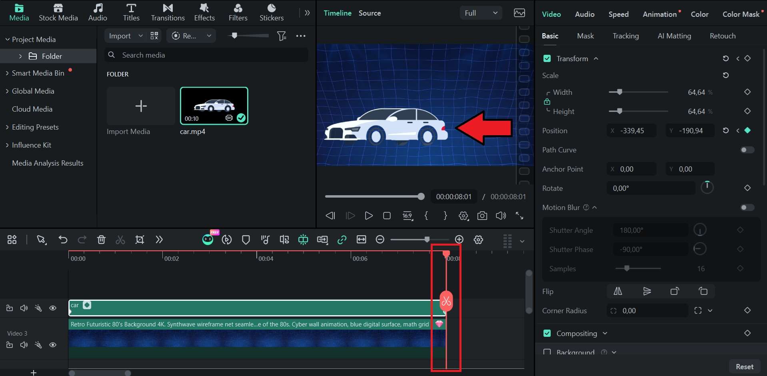Click the Import Media tile
The image size is (767, 376).
pyautogui.click(x=141, y=106)
